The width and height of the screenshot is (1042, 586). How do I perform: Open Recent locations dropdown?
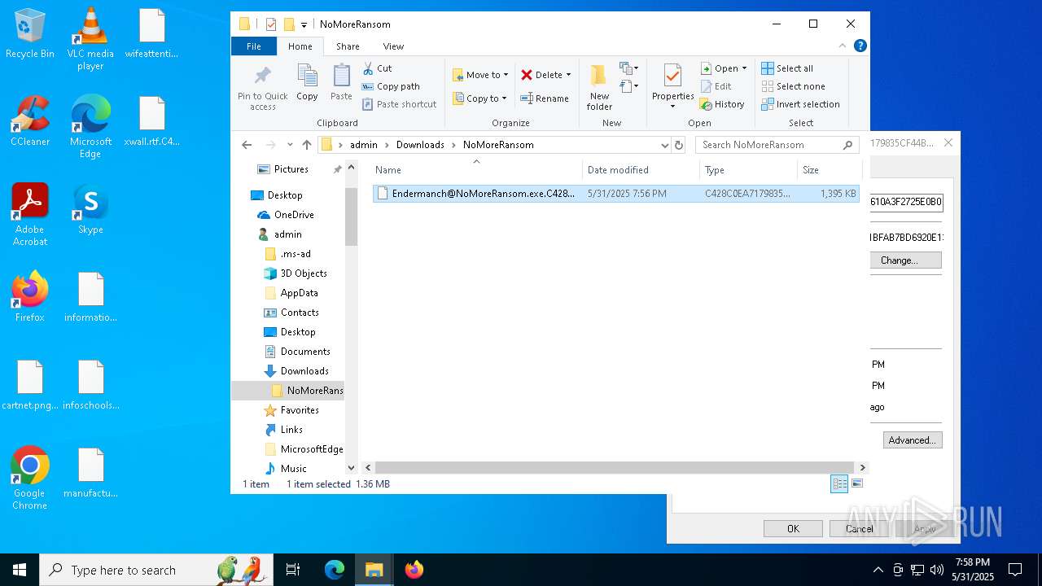tap(290, 145)
